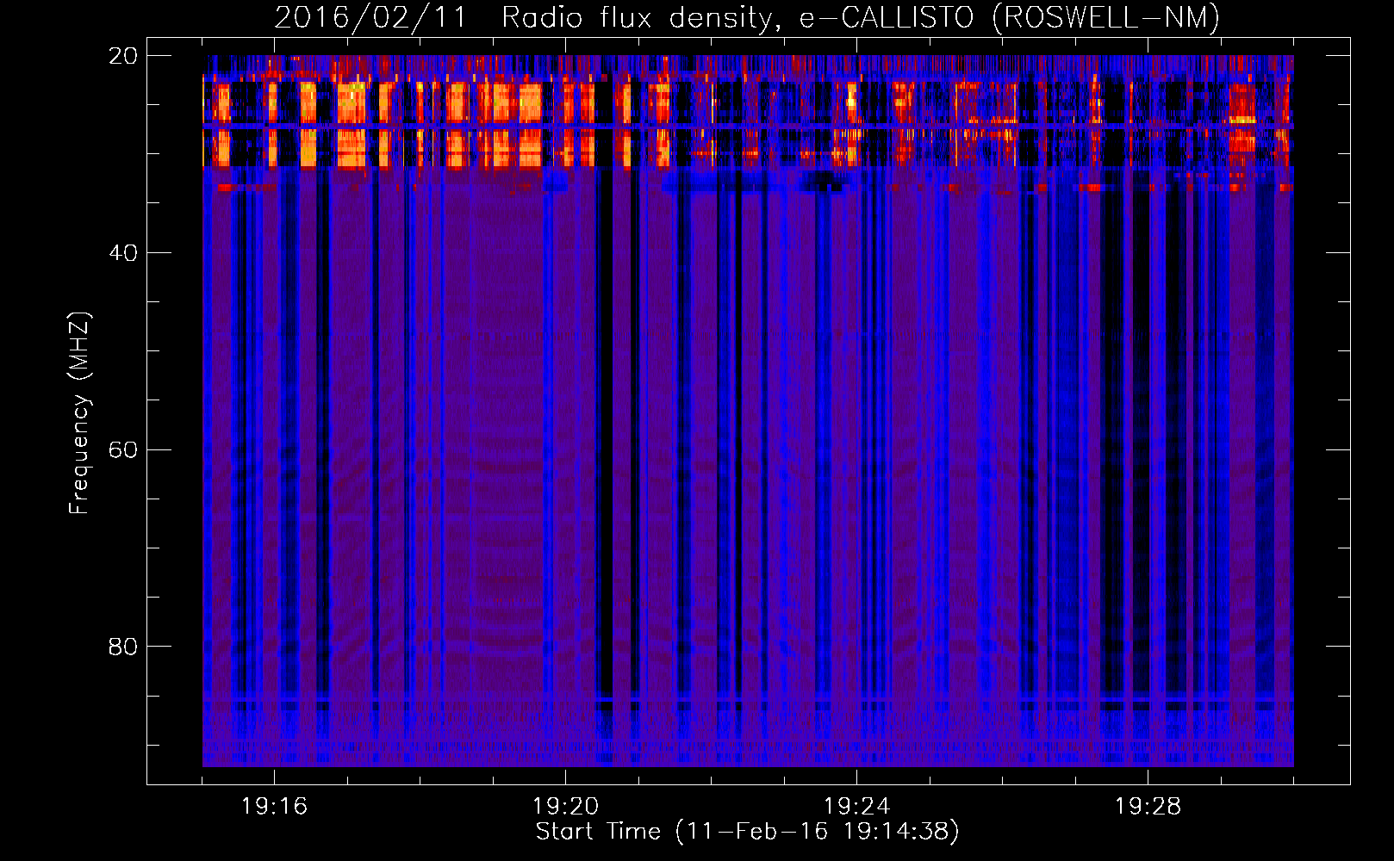Click the 19:16 time tick label
1394x861 pixels.
(274, 807)
